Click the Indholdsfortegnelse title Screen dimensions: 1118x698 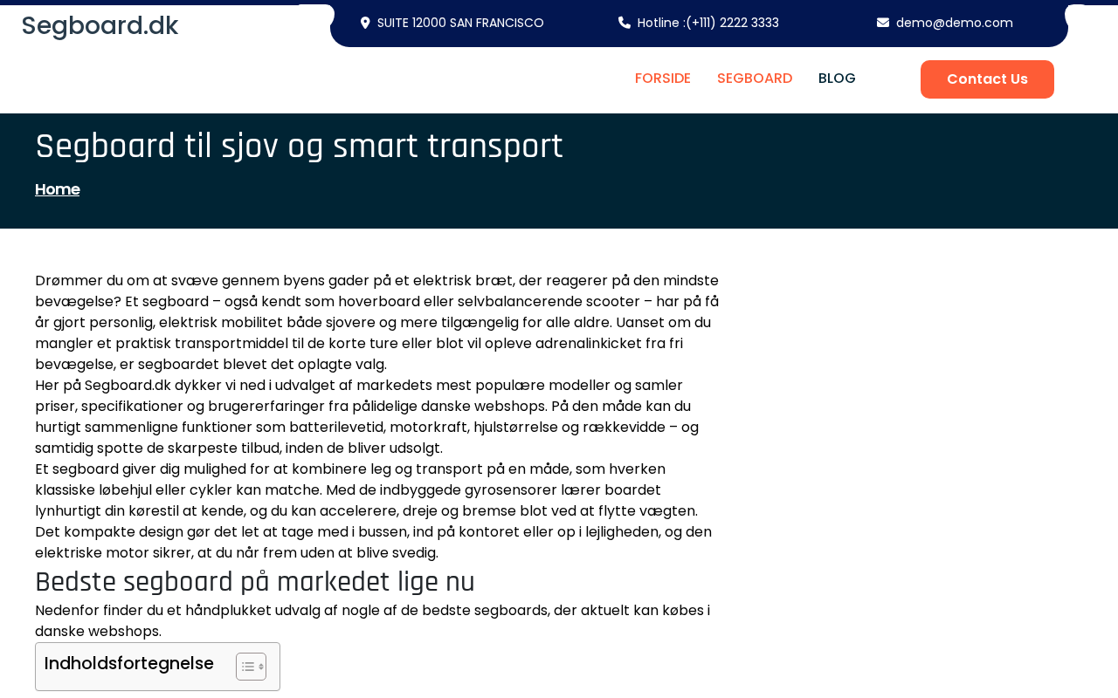click(x=129, y=663)
